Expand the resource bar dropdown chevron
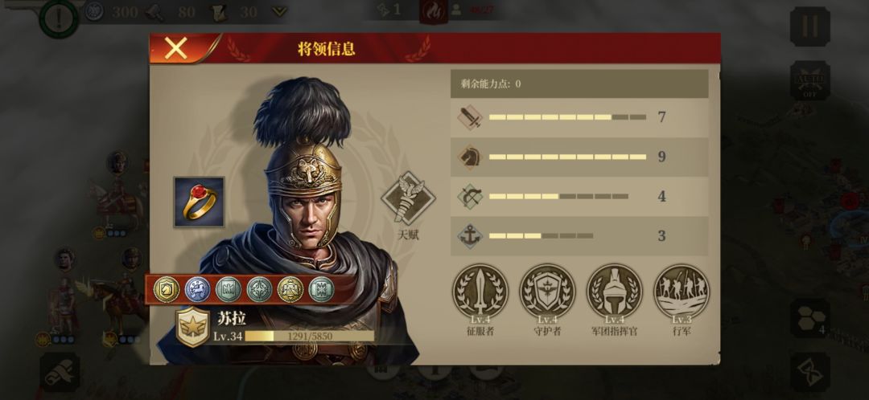Image resolution: width=869 pixels, height=400 pixels. tap(279, 11)
